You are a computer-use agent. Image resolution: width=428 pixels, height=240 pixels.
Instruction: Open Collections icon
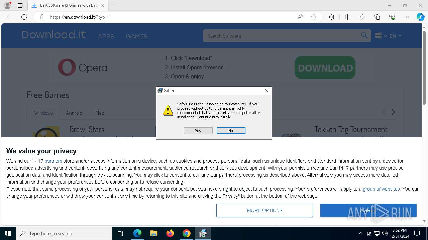pos(377,17)
